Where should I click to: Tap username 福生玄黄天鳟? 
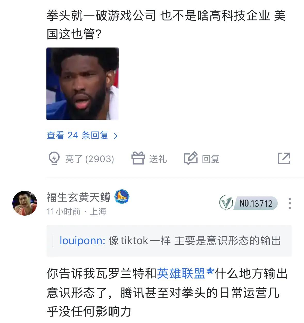point(78,197)
